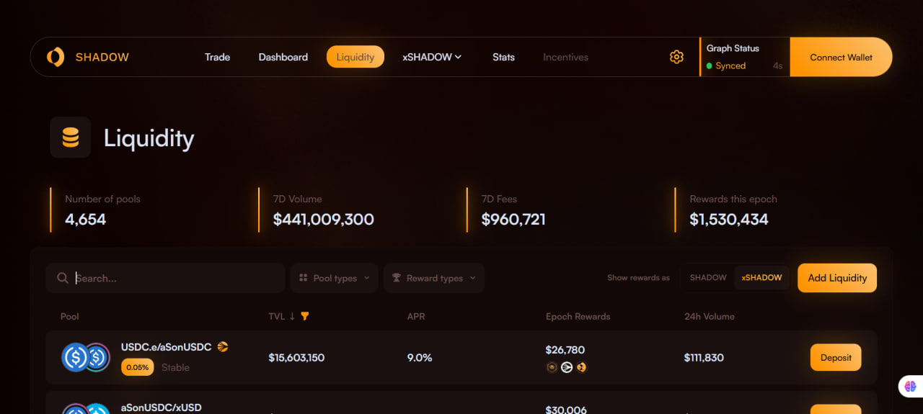Click the USDC.e/aSonUSDC token pair icon
923x414 pixels.
tap(86, 357)
